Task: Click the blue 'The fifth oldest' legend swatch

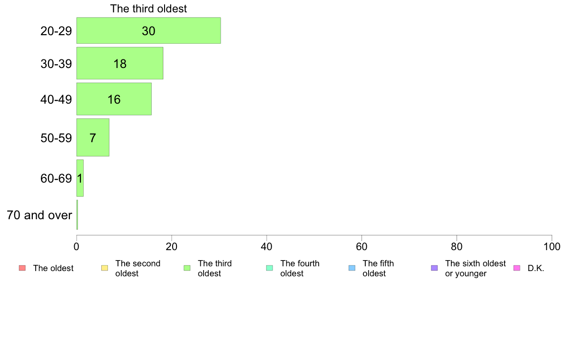Action: click(x=352, y=268)
